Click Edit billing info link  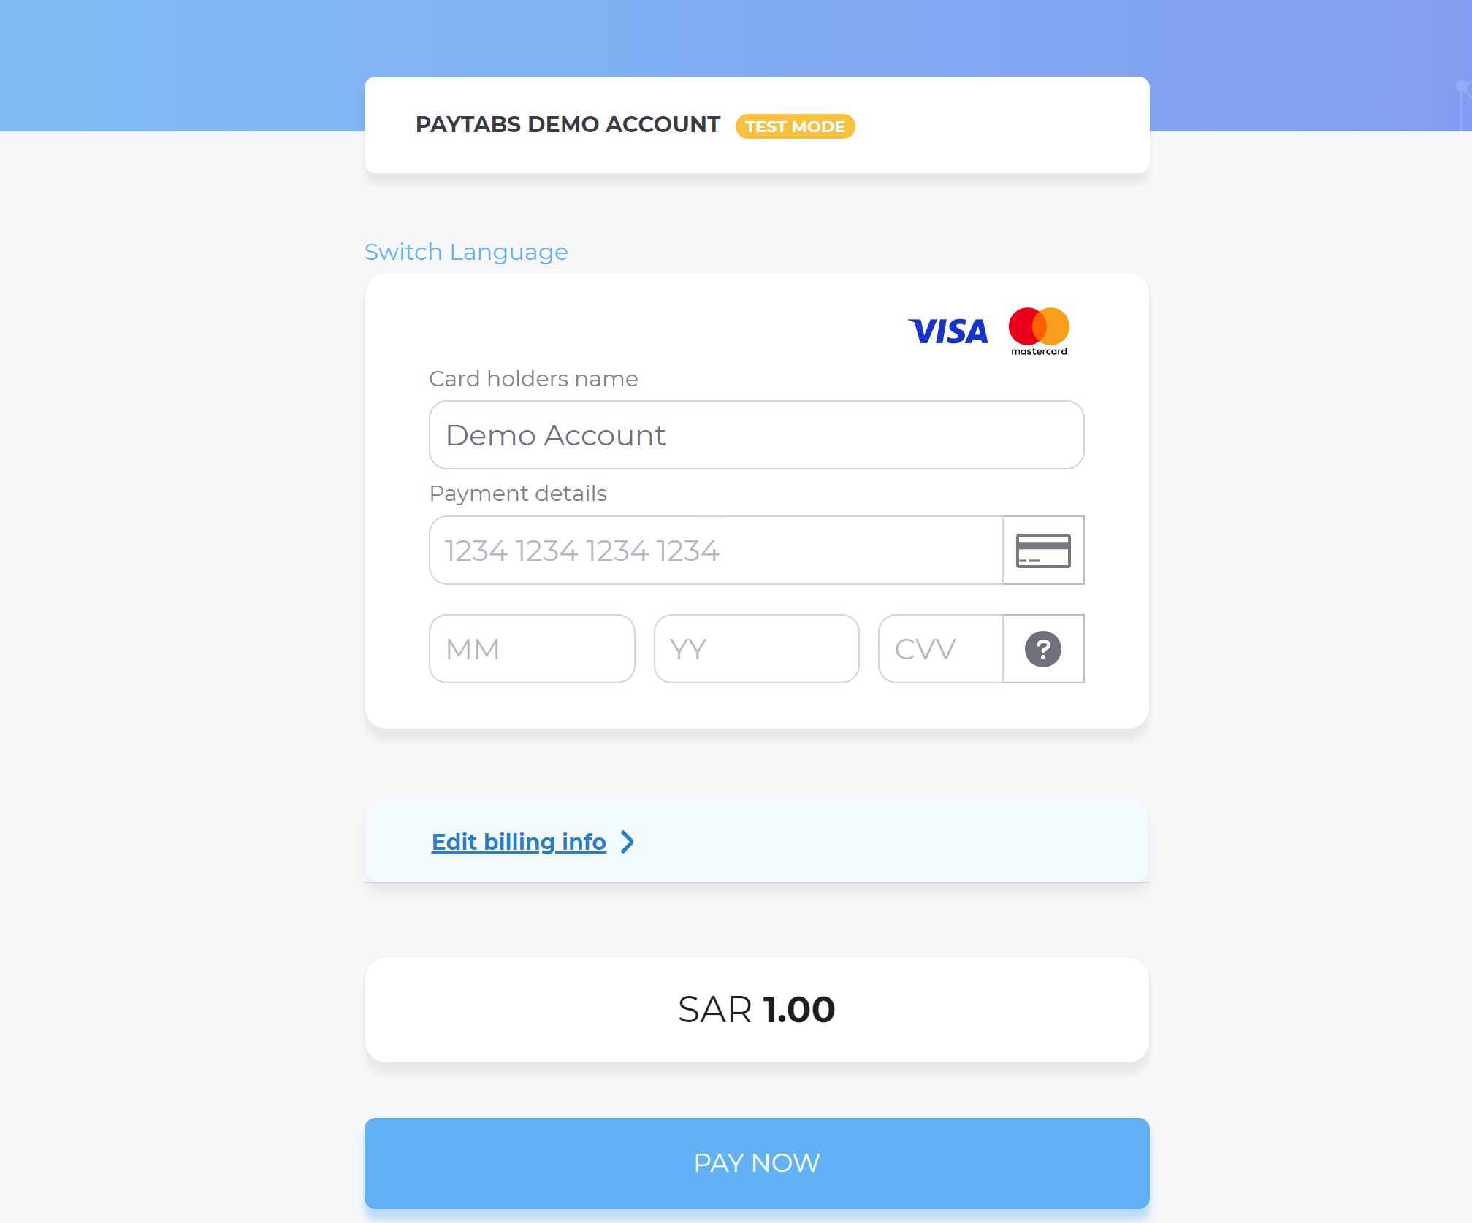click(x=519, y=842)
